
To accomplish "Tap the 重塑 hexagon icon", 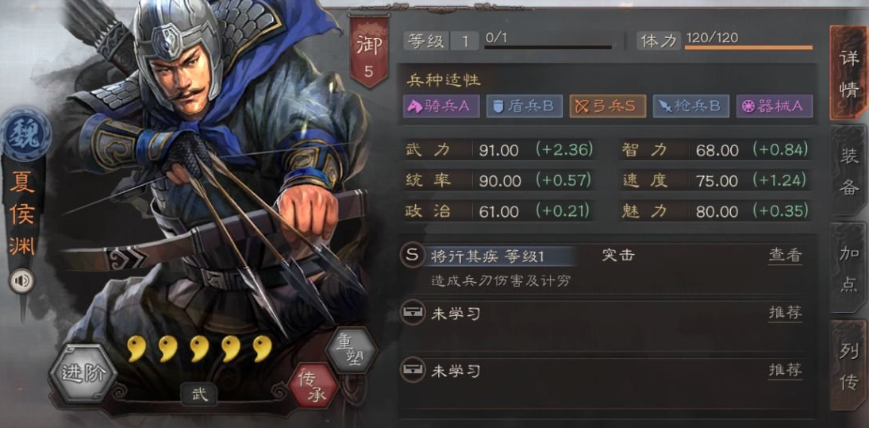I will click(x=351, y=350).
